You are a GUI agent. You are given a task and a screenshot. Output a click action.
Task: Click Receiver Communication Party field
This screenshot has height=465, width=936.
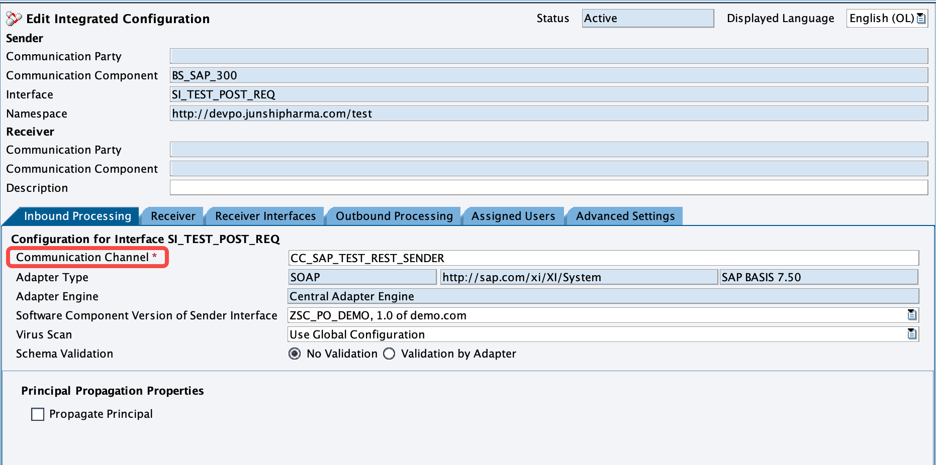pos(549,149)
